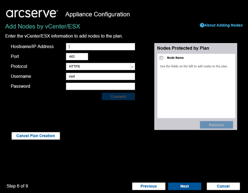This screenshot has height=193, width=248.
Task: Click the Remove button in nodes panel
Action: [x=216, y=125]
